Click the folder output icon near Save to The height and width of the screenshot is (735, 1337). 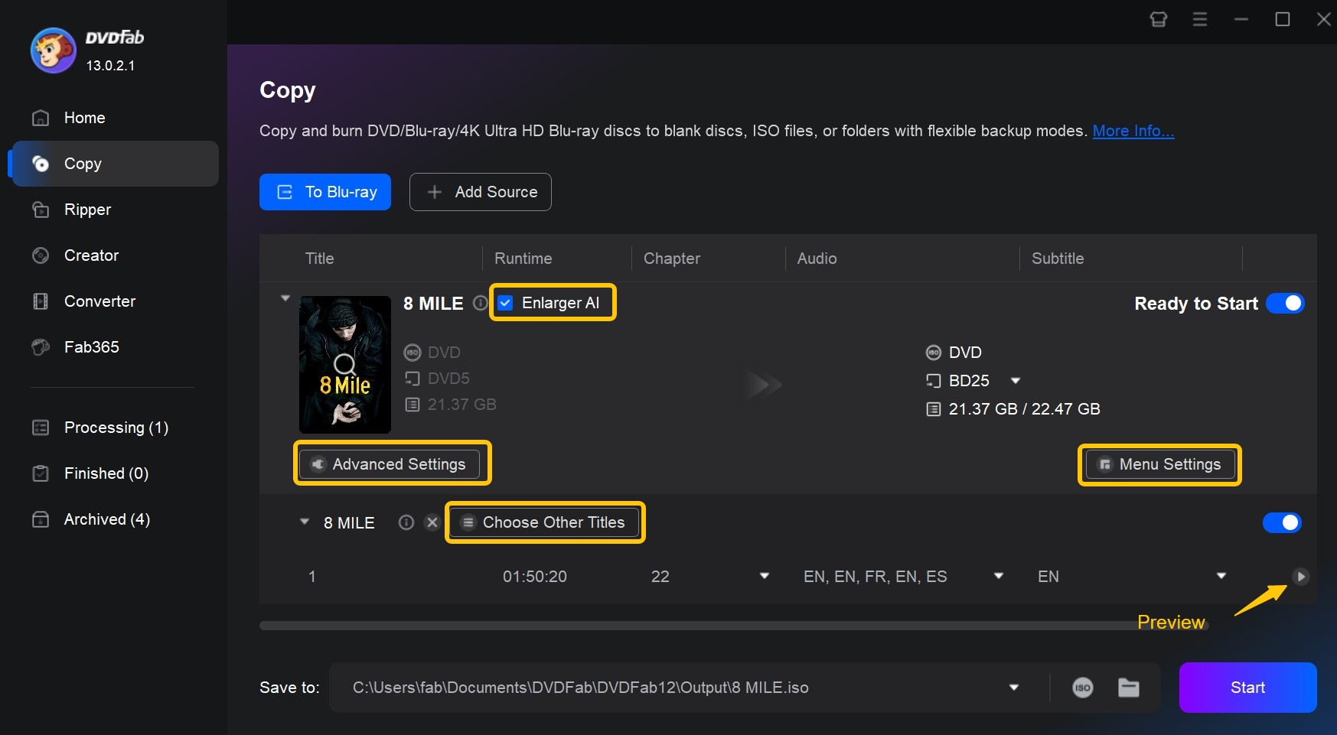pos(1128,687)
